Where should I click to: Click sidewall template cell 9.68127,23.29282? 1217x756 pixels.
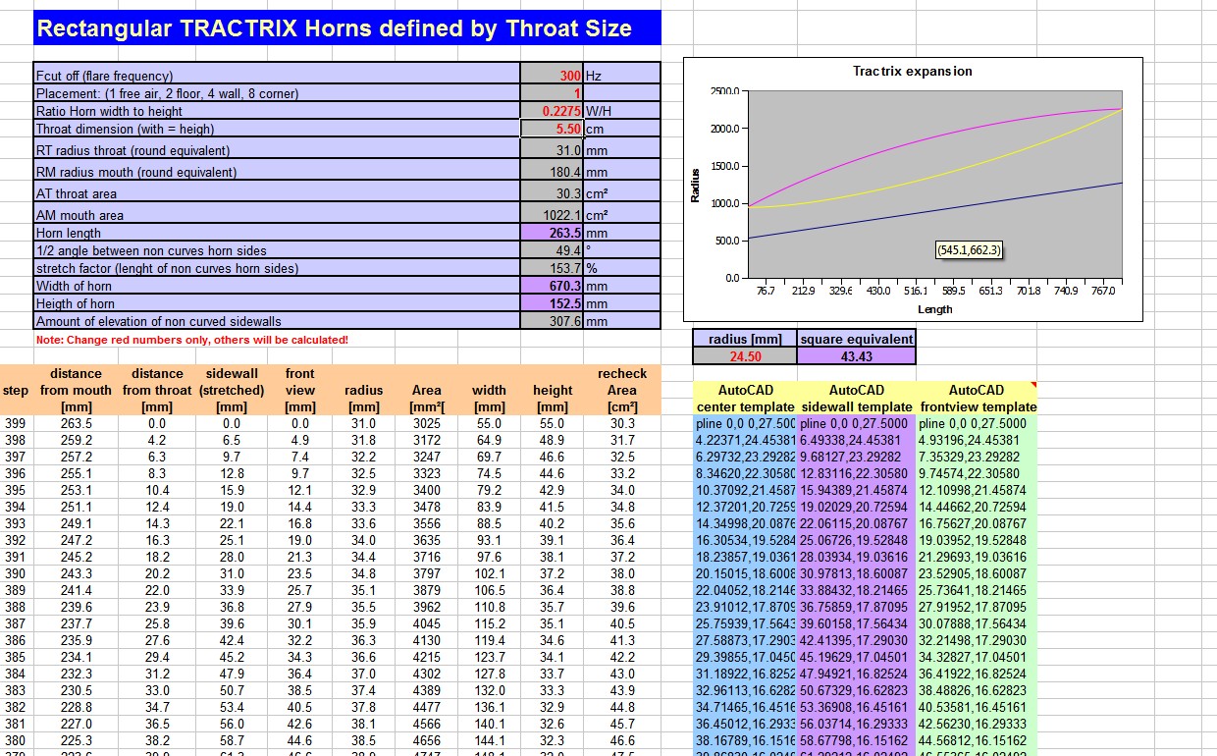point(857,457)
